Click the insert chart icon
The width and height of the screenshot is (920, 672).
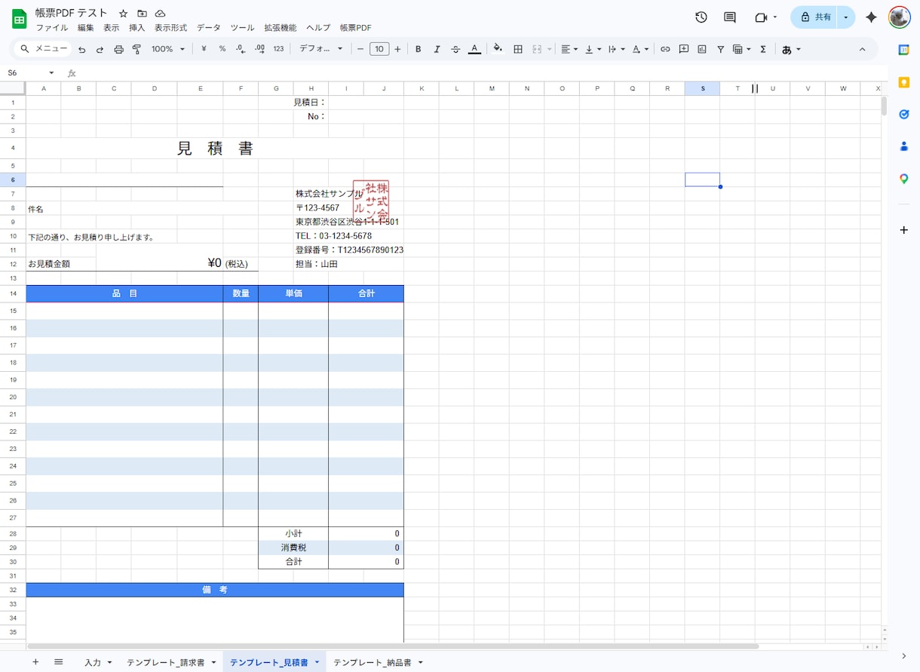pos(702,49)
